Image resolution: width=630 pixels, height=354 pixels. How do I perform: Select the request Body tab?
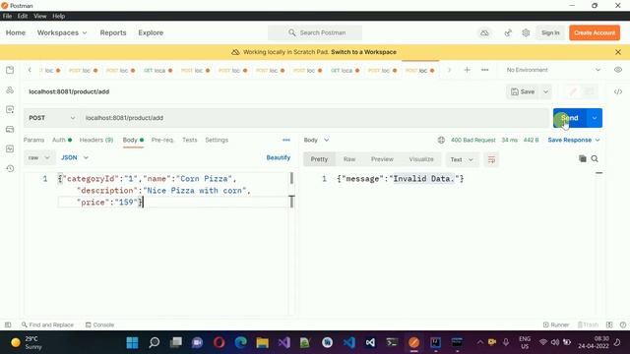click(133, 140)
